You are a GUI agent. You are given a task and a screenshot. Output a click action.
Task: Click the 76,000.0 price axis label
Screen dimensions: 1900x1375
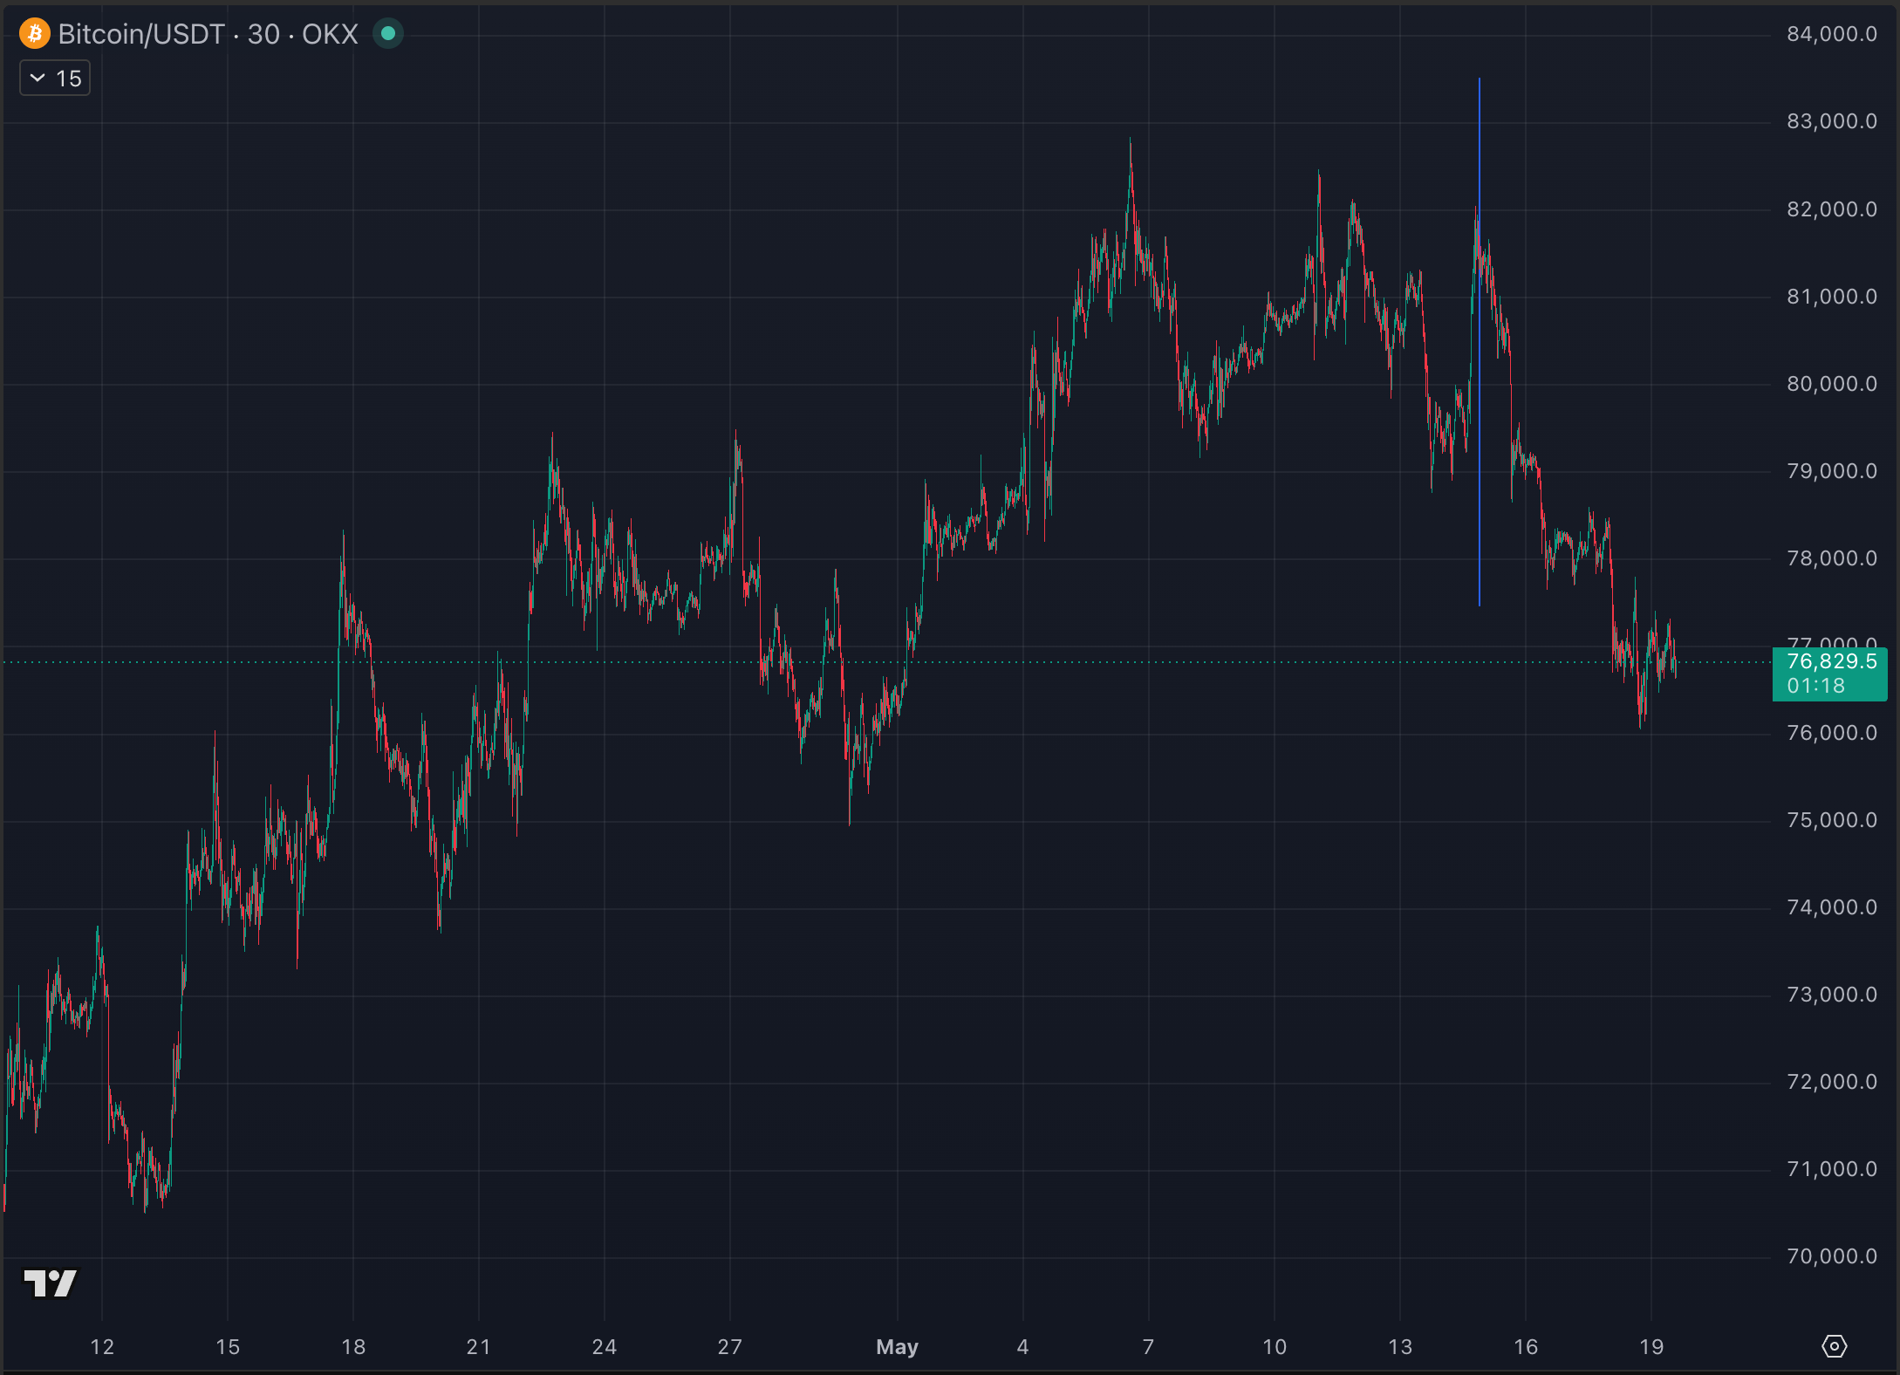tap(1832, 733)
